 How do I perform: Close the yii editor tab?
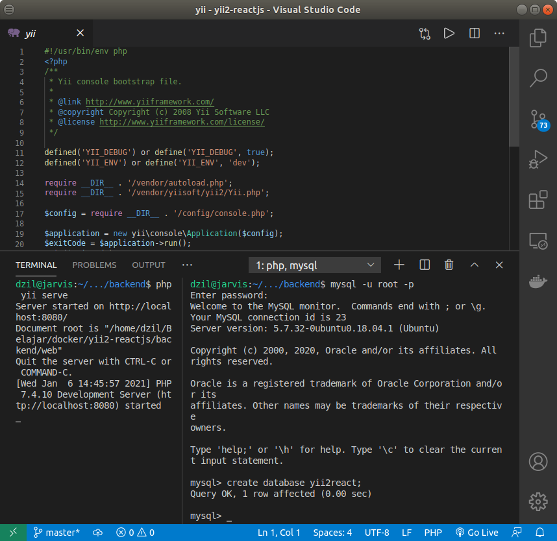(80, 33)
